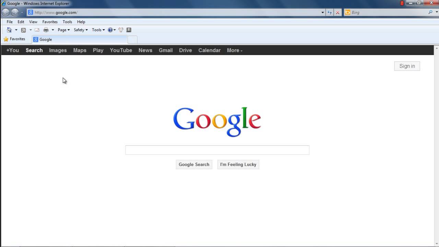
Task: Open the Tools menu in menu bar
Action: click(x=67, y=22)
